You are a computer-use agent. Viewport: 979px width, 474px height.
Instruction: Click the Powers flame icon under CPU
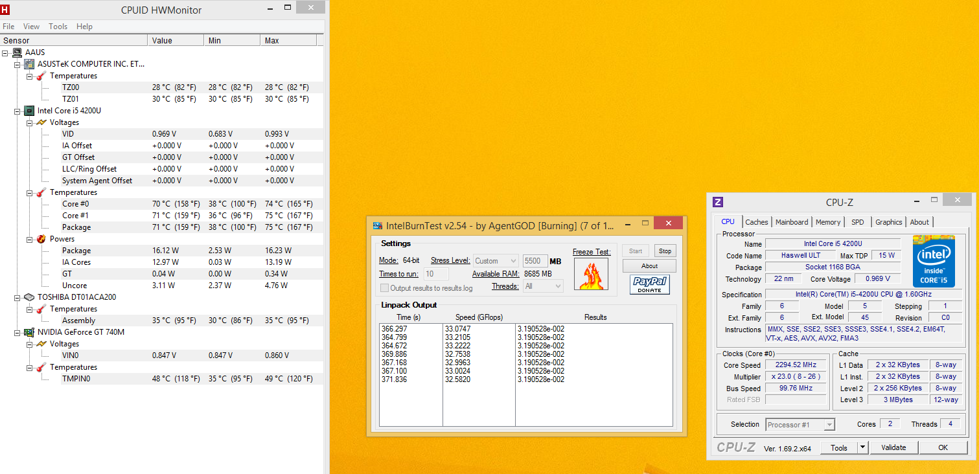(x=41, y=239)
